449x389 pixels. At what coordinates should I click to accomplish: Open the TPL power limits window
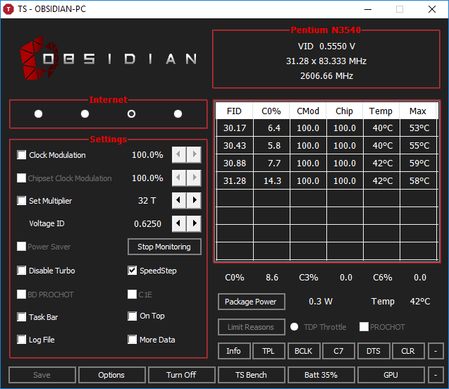[269, 351]
